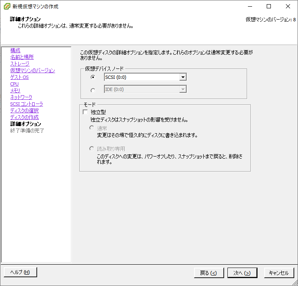Click the 次へ (>) button
The image size is (298, 286).
(x=242, y=273)
